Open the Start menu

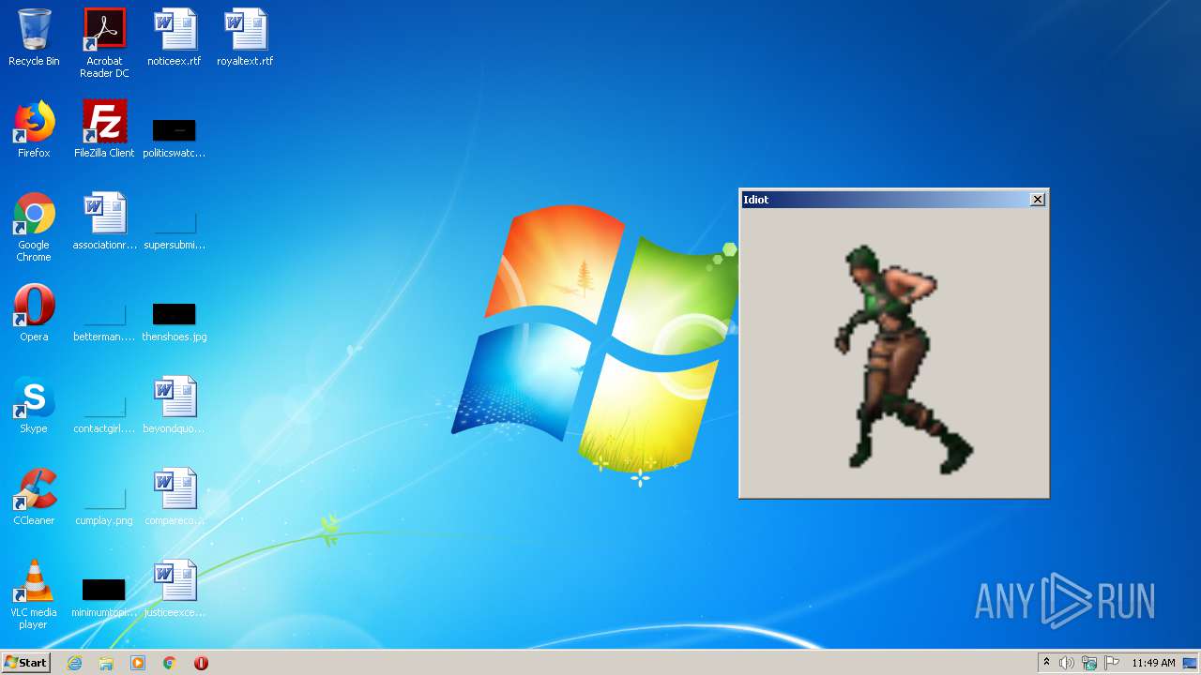coord(26,663)
